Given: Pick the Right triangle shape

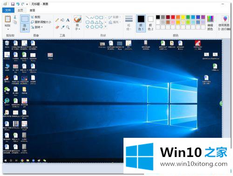Looking at the screenshot, I should (101, 22).
